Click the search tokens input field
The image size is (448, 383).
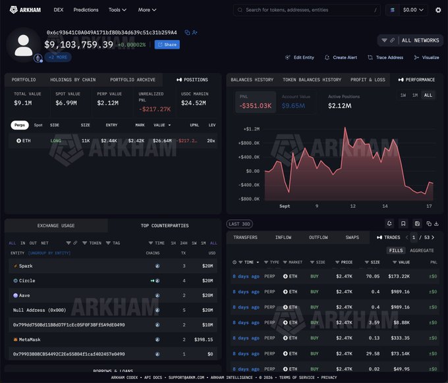click(x=307, y=10)
